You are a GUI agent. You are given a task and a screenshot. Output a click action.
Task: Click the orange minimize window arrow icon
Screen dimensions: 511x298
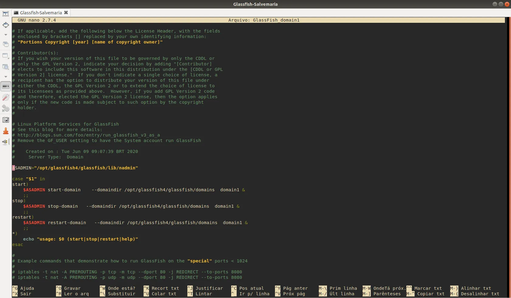tap(5, 131)
